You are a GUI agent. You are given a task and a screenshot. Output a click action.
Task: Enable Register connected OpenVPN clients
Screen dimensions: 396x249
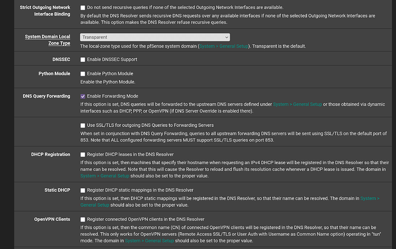(83, 219)
